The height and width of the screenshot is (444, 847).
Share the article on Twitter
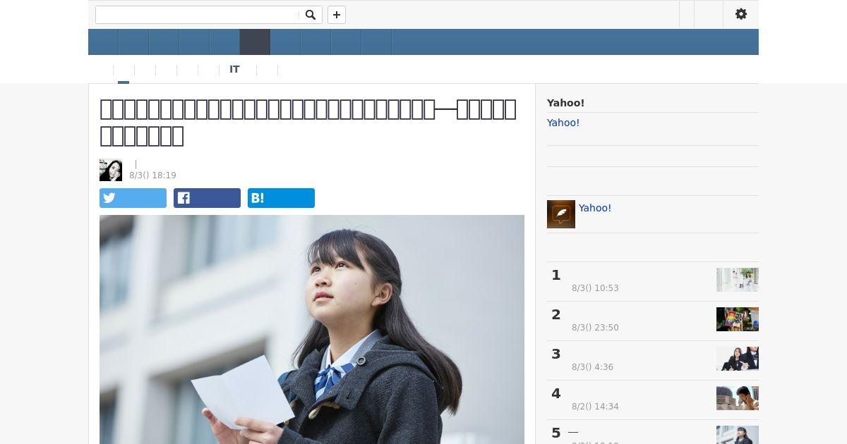133,198
